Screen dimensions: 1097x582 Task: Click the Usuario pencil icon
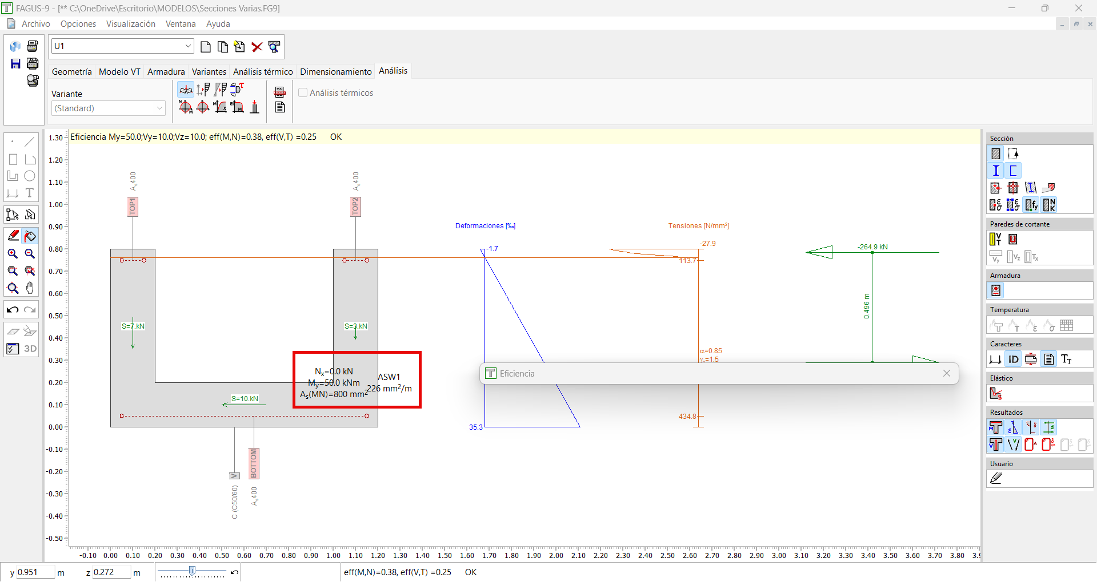[996, 479]
